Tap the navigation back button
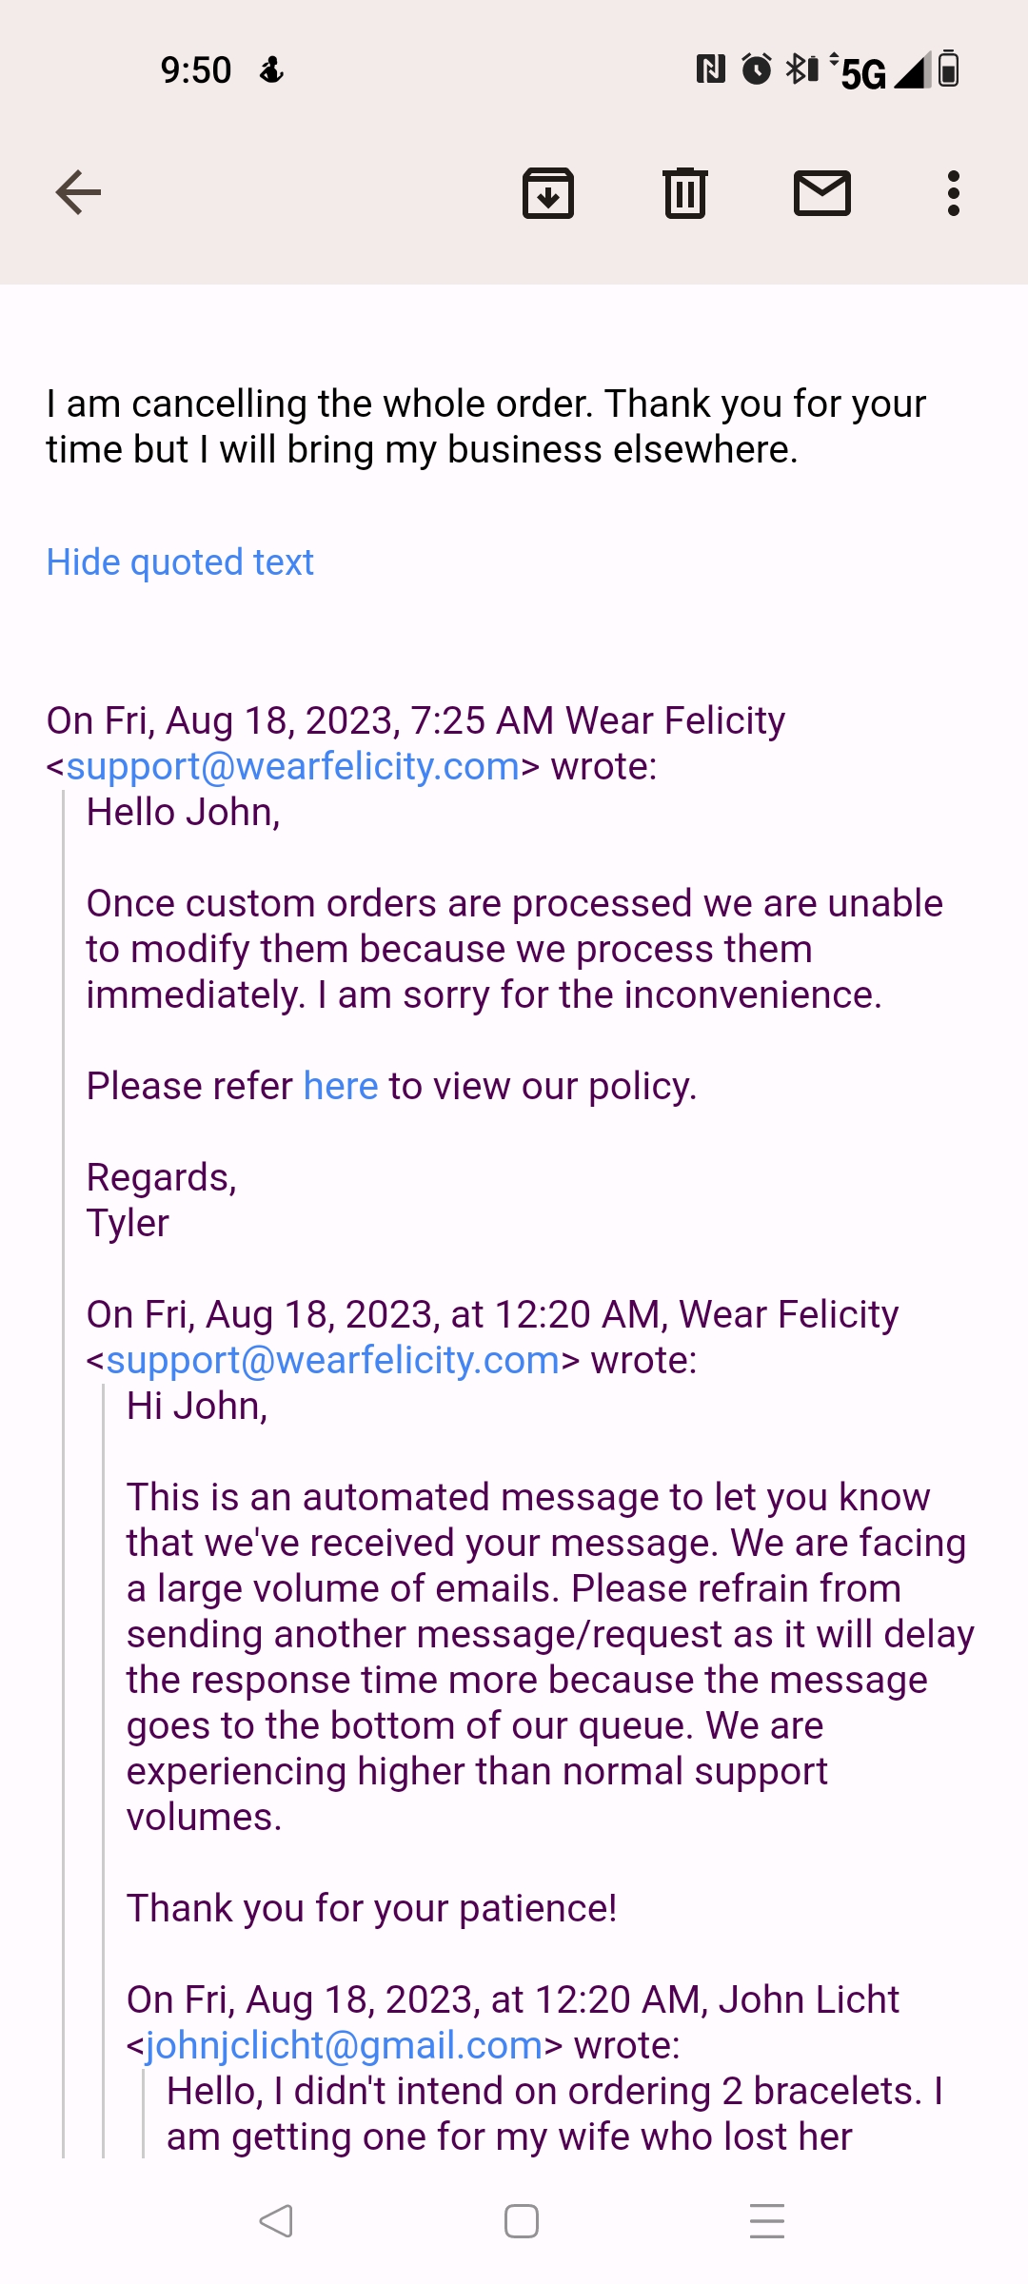Screen dimensions: 1028x2284 [275, 2223]
